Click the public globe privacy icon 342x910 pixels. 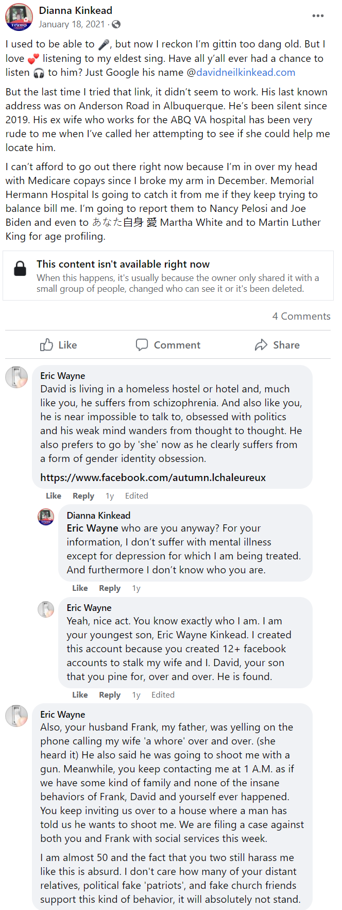pyautogui.click(x=116, y=24)
